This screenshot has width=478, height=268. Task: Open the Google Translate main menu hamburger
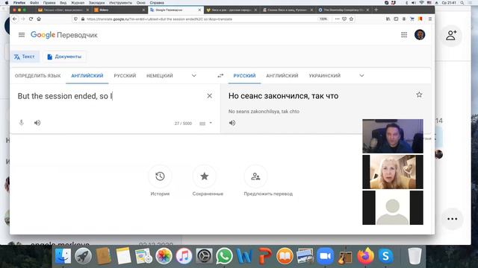click(x=22, y=35)
